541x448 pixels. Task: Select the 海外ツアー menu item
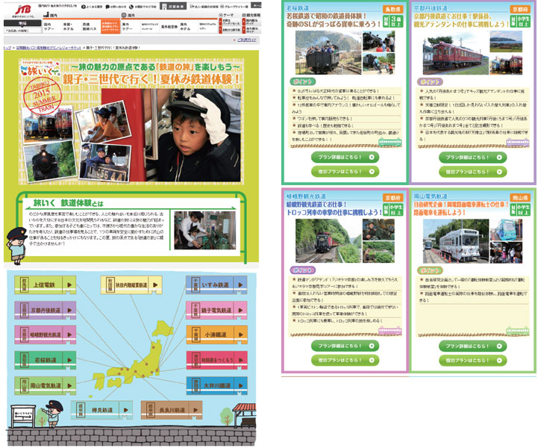130,27
